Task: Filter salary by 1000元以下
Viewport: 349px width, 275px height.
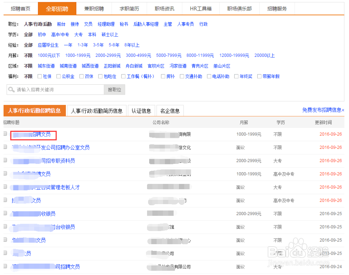Action: (49, 55)
